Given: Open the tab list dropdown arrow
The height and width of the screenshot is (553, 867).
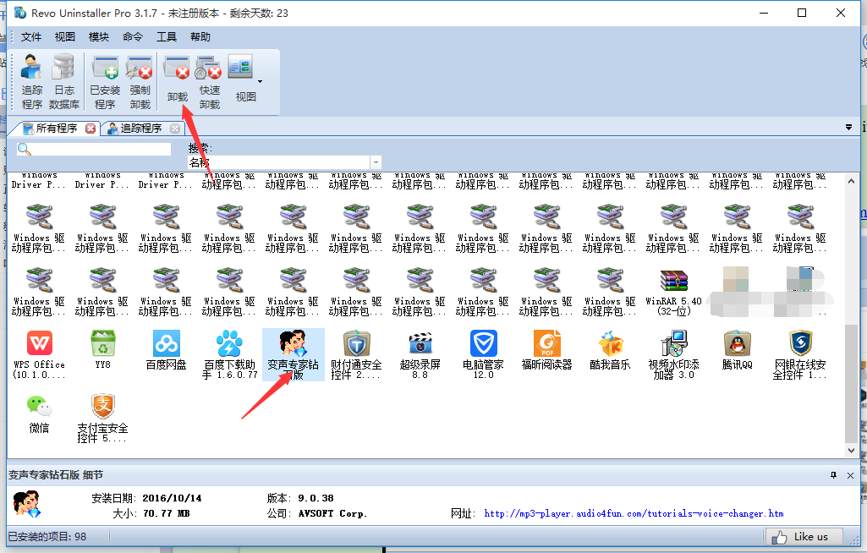Looking at the screenshot, I should click(x=848, y=128).
